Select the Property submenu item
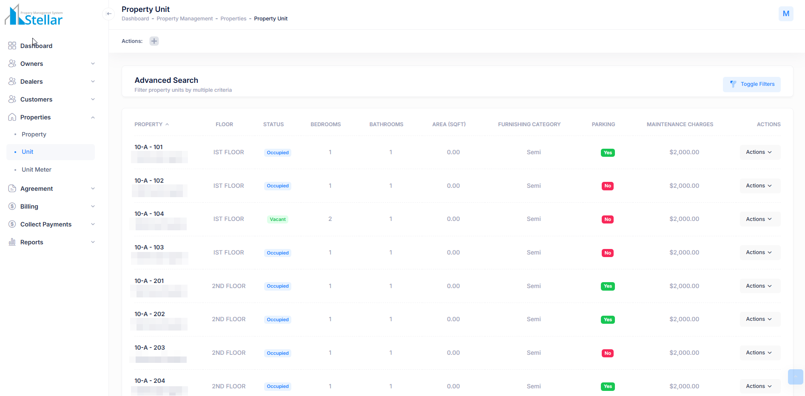The width and height of the screenshot is (805, 396). [34, 134]
